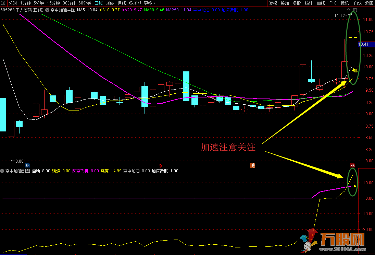
Task: Toggle the left sidebar panel icon
Action: 3,3
